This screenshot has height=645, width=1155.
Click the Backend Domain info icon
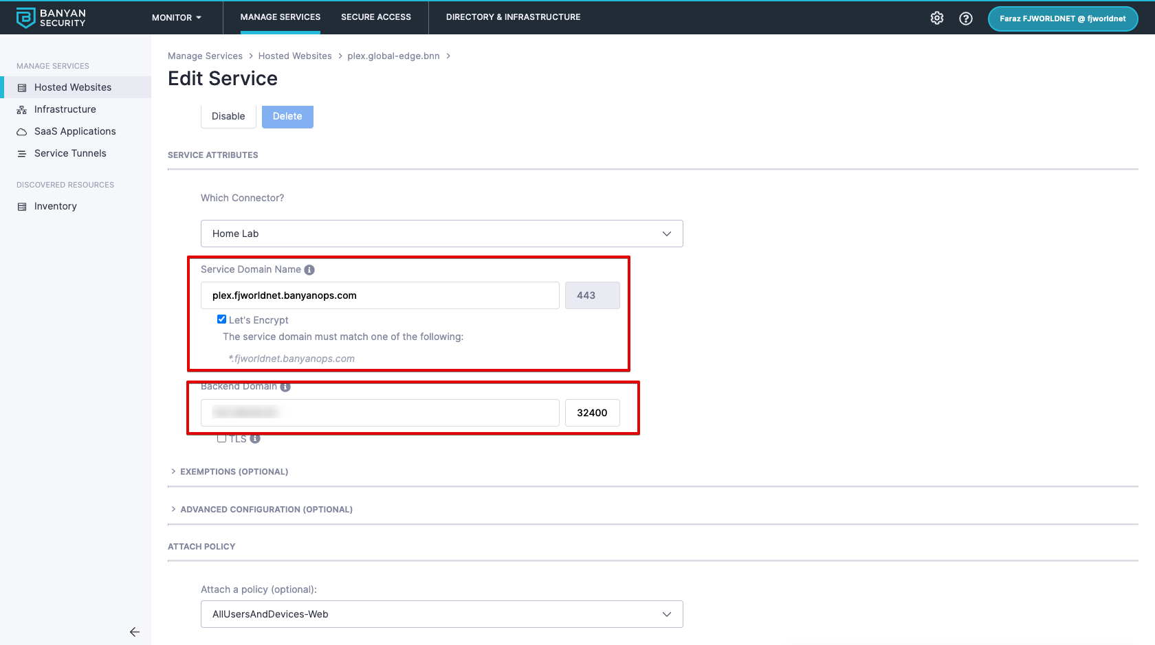285,387
